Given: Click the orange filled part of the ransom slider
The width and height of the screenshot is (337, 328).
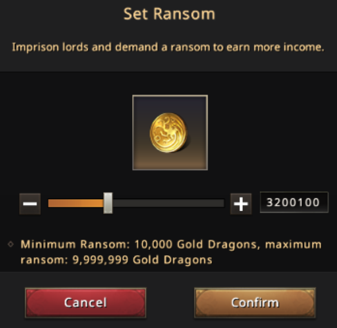Looking at the screenshot, I should tap(75, 203).
